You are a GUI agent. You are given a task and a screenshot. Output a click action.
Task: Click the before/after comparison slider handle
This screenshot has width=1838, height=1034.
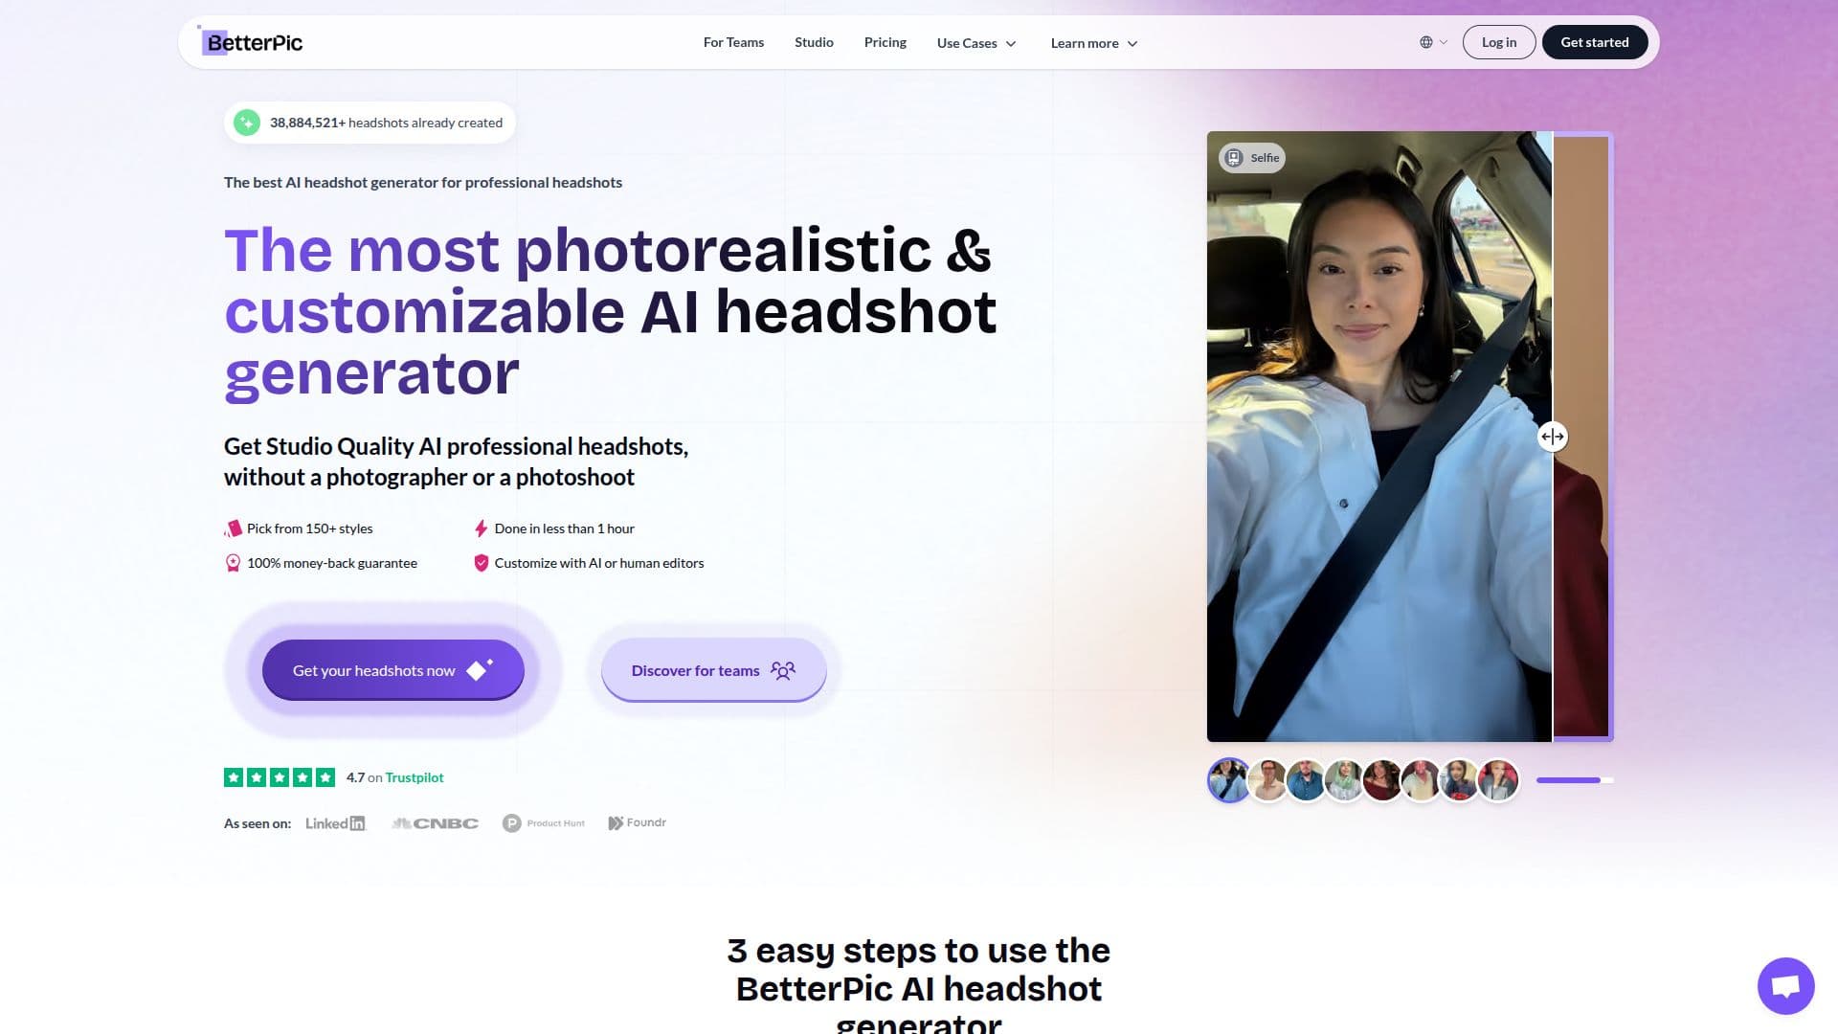[x=1552, y=437]
